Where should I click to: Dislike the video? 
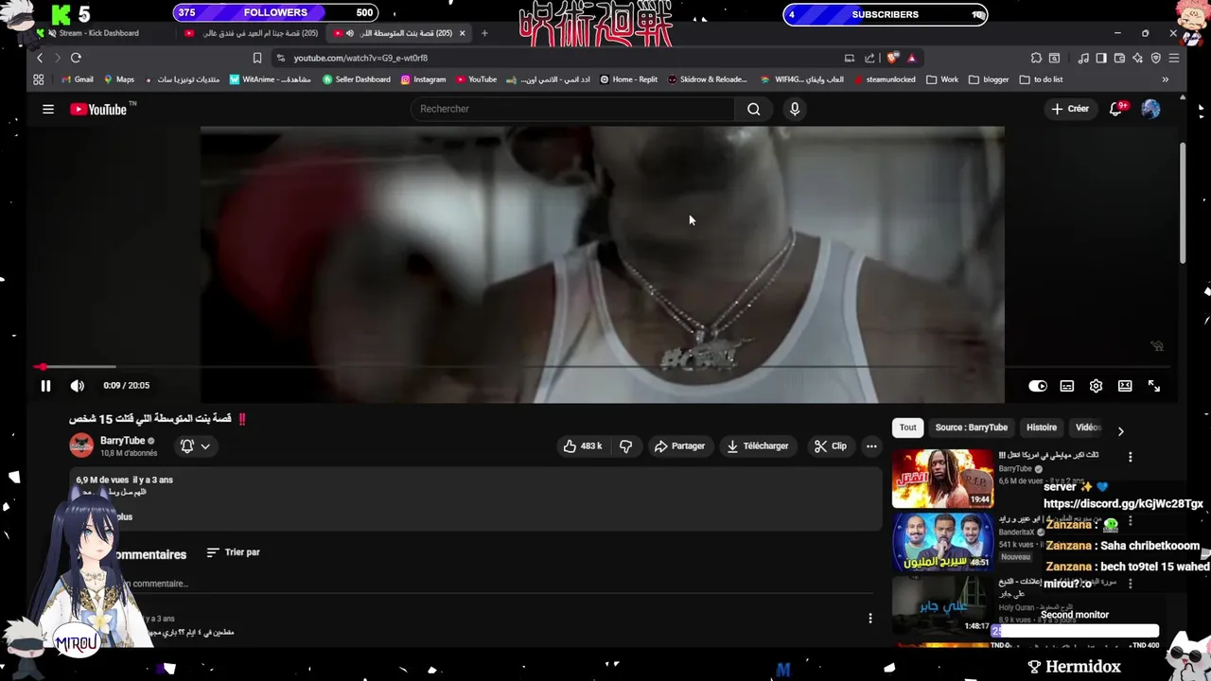click(625, 446)
